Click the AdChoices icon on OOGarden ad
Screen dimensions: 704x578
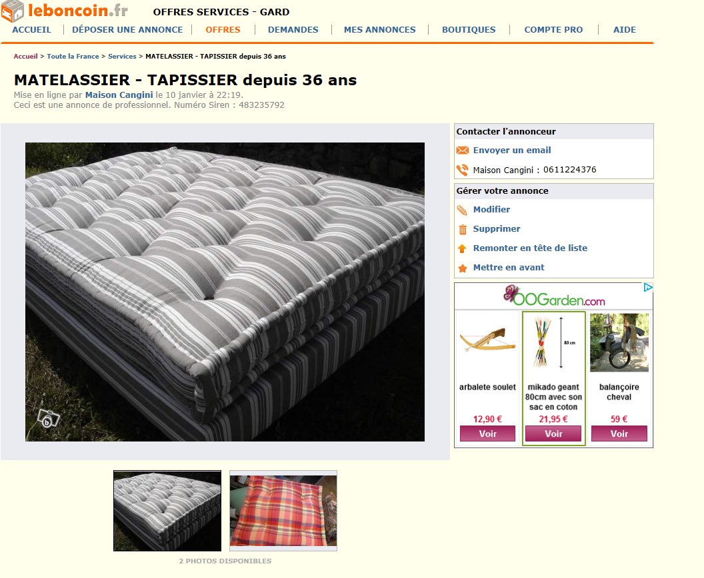click(x=648, y=288)
